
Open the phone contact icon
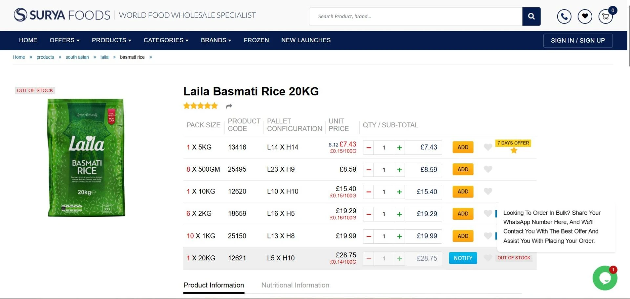(564, 16)
